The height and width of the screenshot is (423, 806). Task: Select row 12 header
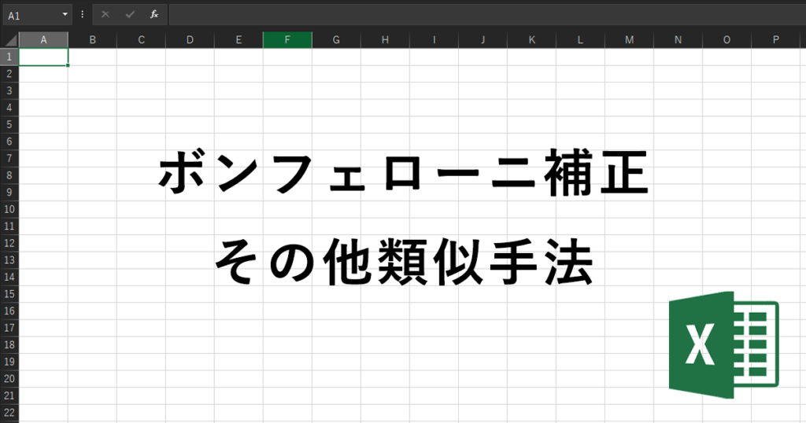[x=9, y=243]
